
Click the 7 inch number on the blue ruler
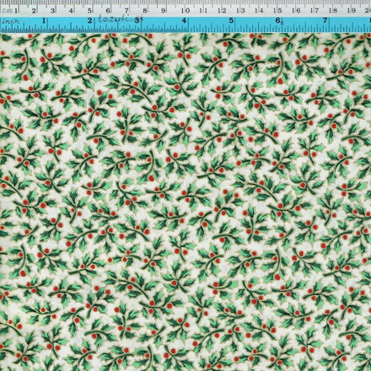point(325,20)
